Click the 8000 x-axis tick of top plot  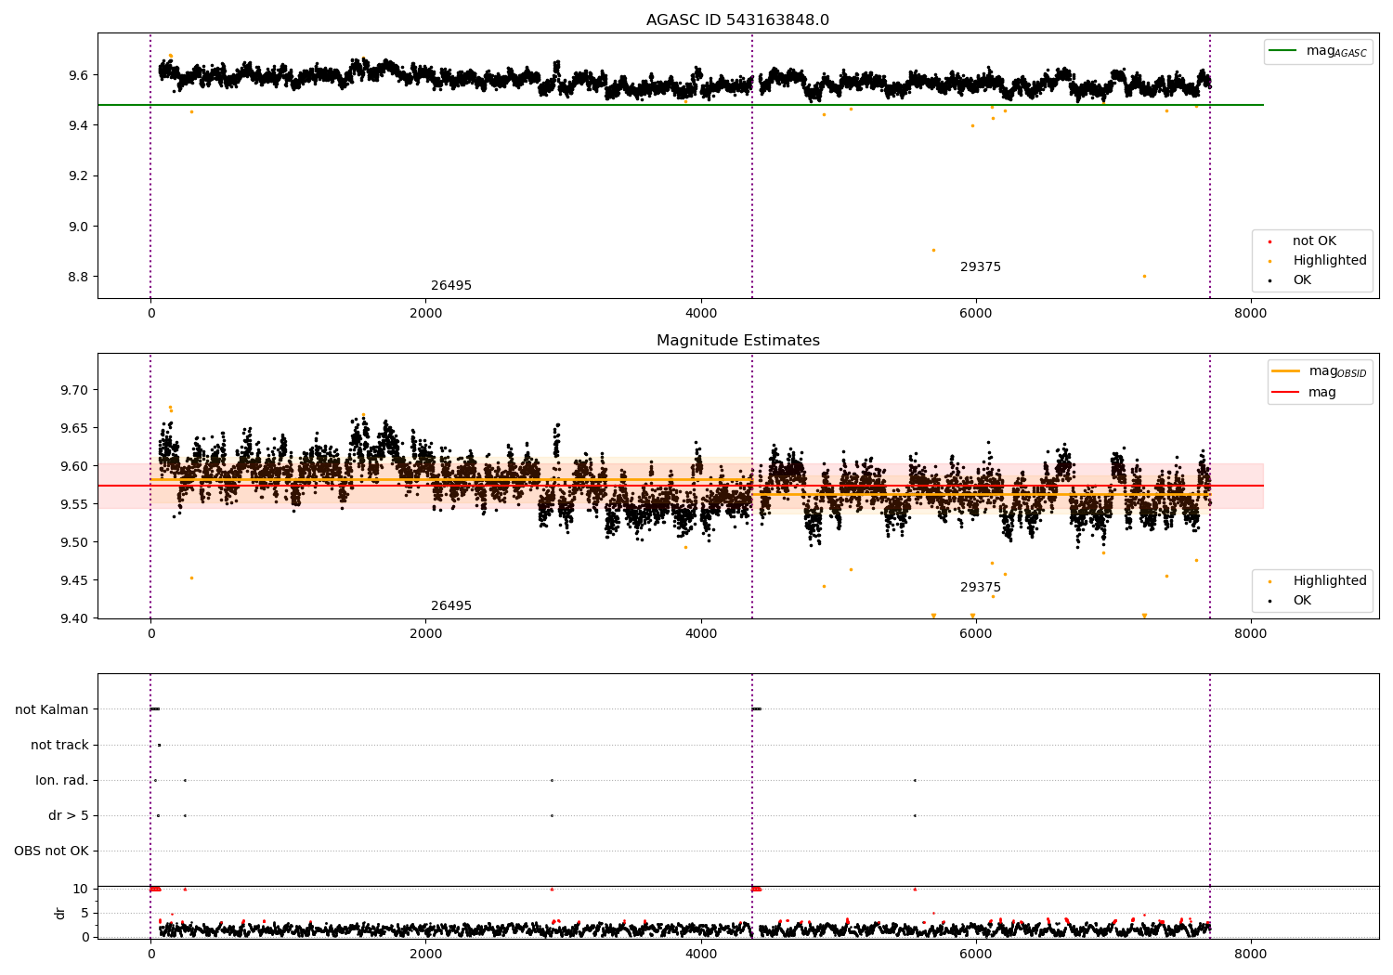[1250, 313]
